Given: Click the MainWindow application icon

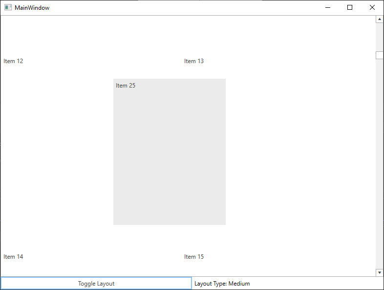Looking at the screenshot, I should pyautogui.click(x=8, y=8).
